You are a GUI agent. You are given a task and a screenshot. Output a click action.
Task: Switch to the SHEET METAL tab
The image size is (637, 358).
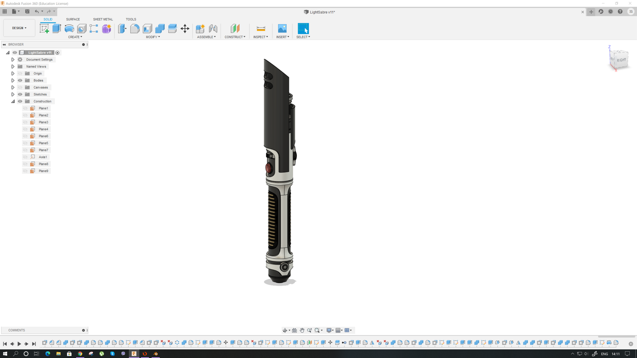pyautogui.click(x=103, y=19)
